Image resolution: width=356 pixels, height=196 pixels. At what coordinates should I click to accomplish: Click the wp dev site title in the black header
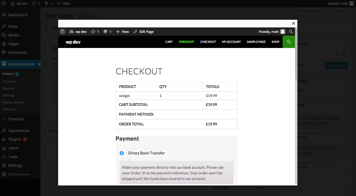73,42
